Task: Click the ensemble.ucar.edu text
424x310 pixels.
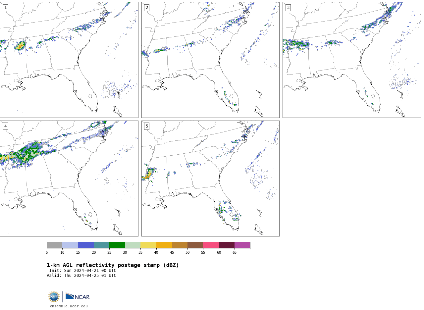Action: [x=69, y=306]
